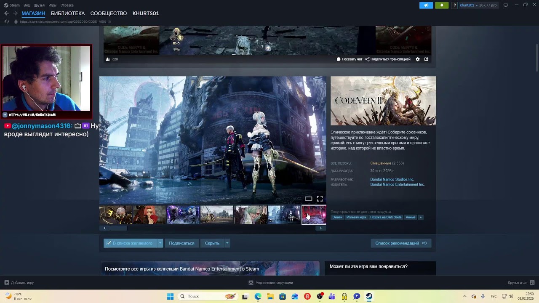Open the Список рекомендаций button

tap(401, 243)
